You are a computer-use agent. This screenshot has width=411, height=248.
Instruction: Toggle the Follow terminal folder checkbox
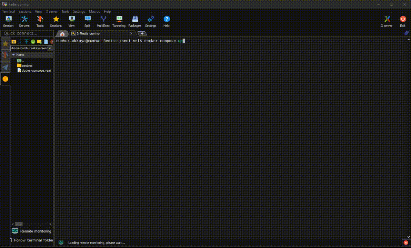[x=11, y=240]
